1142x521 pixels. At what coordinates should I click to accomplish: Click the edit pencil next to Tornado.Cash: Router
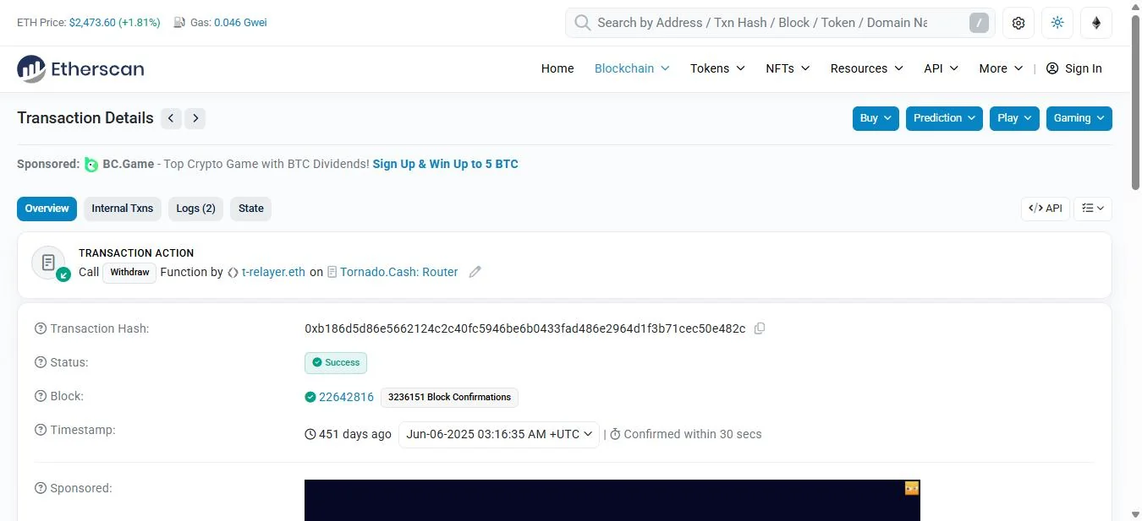(475, 272)
